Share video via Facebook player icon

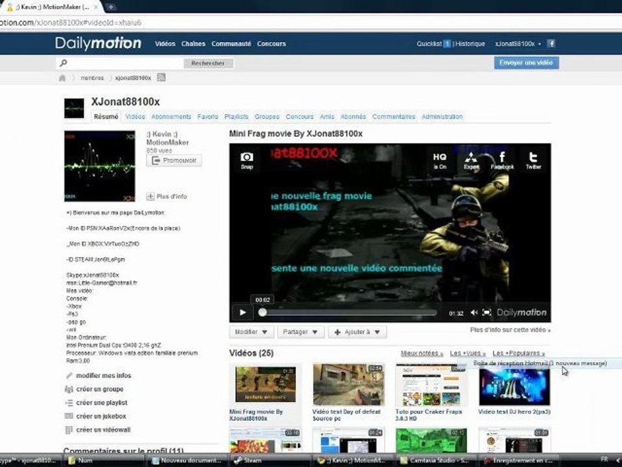pos(502,161)
